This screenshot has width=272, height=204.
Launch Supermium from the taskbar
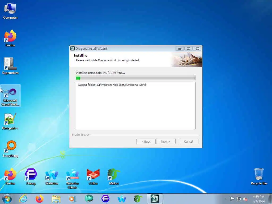[89, 199]
